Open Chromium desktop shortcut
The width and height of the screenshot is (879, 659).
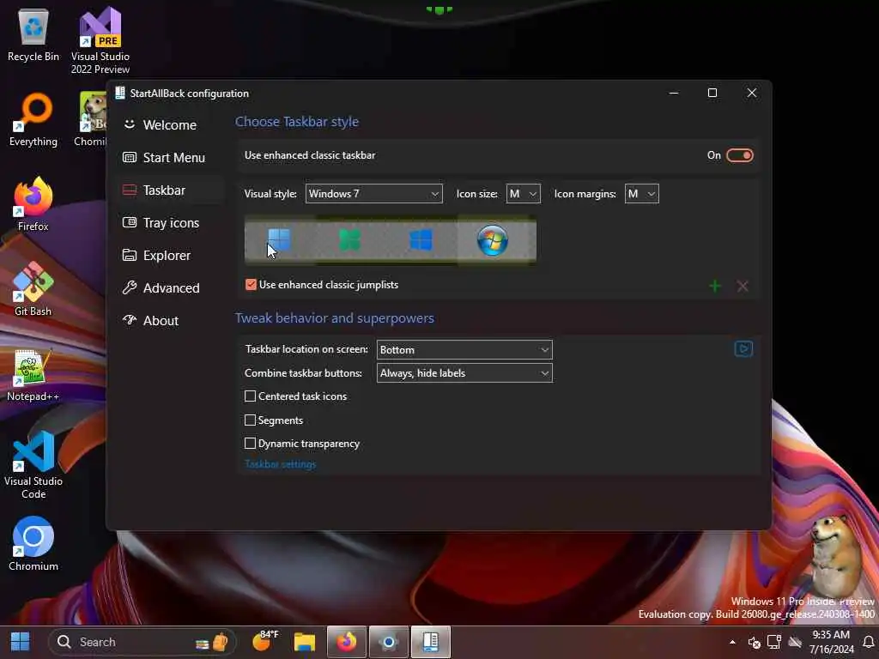(x=33, y=543)
